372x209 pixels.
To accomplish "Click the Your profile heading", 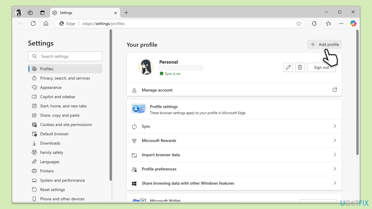I will [142, 45].
